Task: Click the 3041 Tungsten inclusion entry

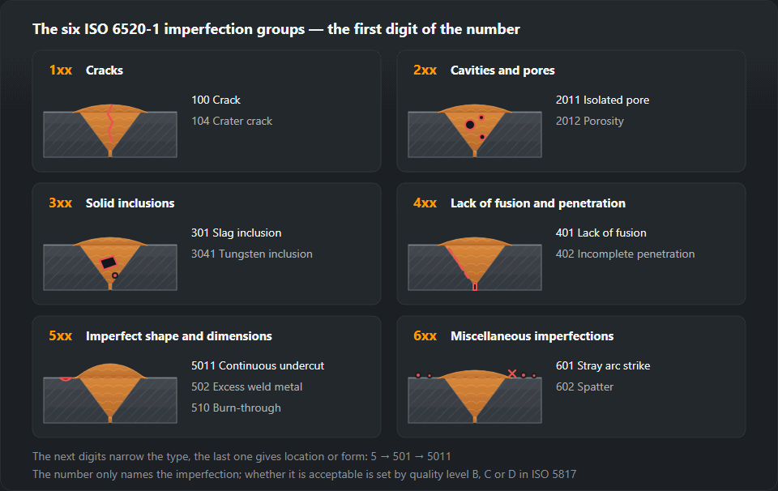Action: click(x=252, y=254)
